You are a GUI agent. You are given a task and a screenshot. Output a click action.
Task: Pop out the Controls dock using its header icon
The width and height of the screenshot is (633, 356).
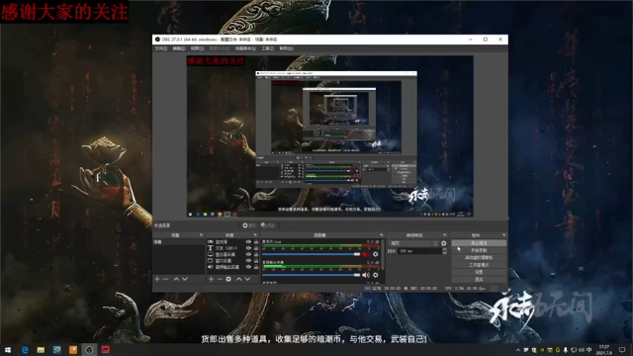pos(503,235)
